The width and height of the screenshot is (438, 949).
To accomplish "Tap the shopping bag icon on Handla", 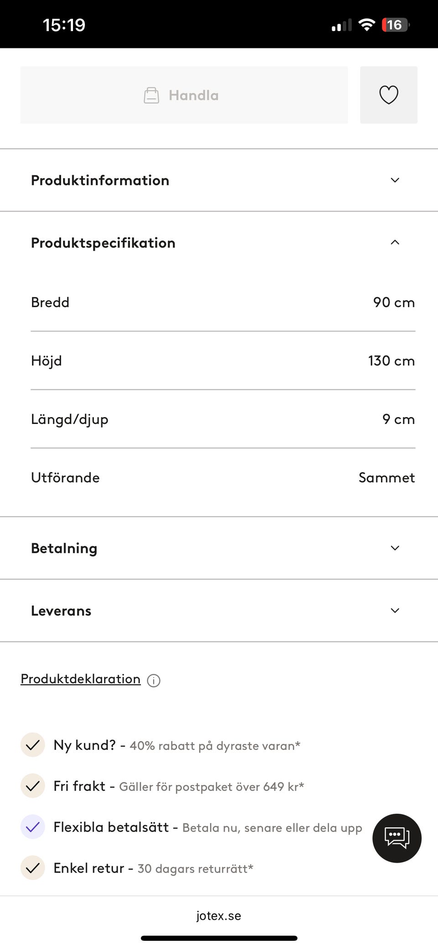I will pos(151,95).
